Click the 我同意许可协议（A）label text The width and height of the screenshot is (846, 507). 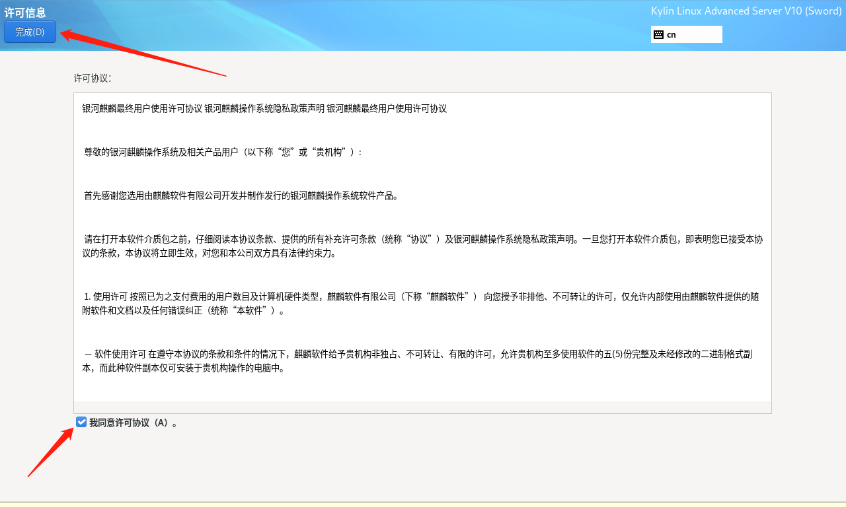(x=134, y=422)
